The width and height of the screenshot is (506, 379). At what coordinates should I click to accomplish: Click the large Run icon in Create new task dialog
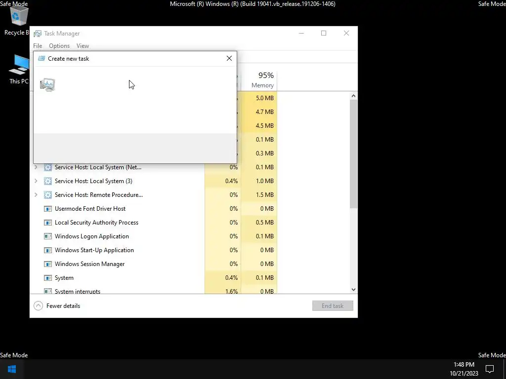click(x=47, y=85)
